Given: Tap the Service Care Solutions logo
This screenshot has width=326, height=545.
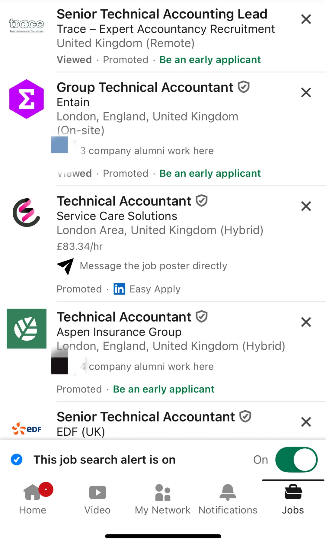Looking at the screenshot, I should coord(27,213).
